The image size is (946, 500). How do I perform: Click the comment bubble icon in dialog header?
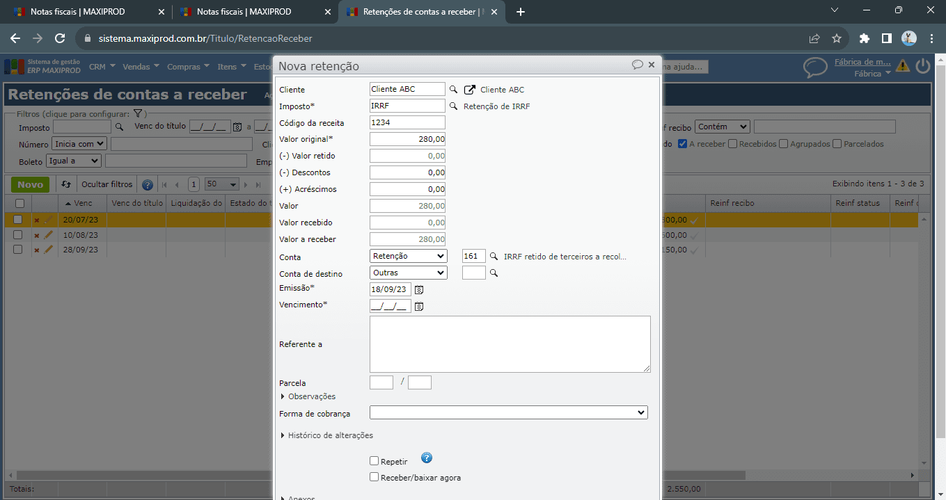click(637, 65)
